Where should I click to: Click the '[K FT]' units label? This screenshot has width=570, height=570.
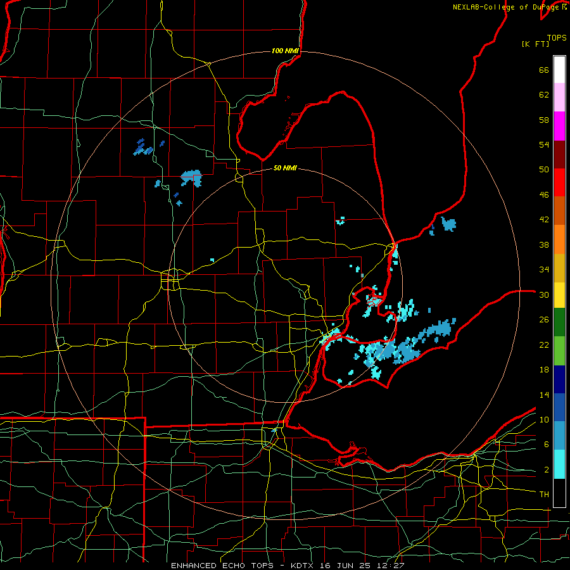(535, 44)
